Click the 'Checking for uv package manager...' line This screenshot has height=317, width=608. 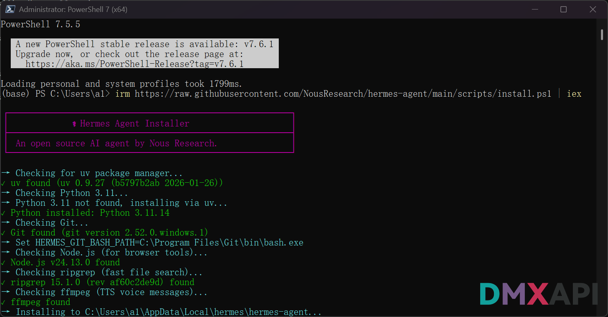pyautogui.click(x=92, y=173)
